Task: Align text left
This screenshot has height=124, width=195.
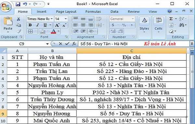Action: click(x=75, y=25)
